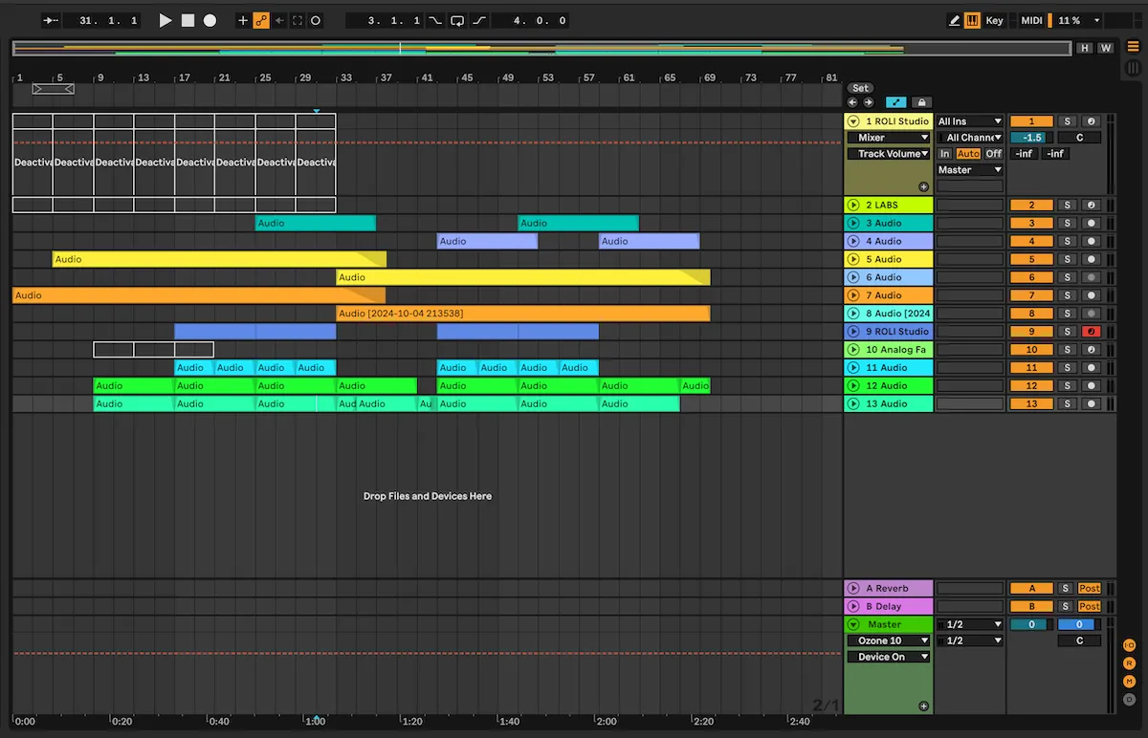Image resolution: width=1148 pixels, height=738 pixels.
Task: Solo track 1 with its S button
Action: click(x=1068, y=121)
